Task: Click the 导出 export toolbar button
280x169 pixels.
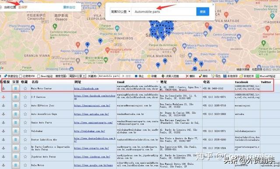Action: pos(216,76)
